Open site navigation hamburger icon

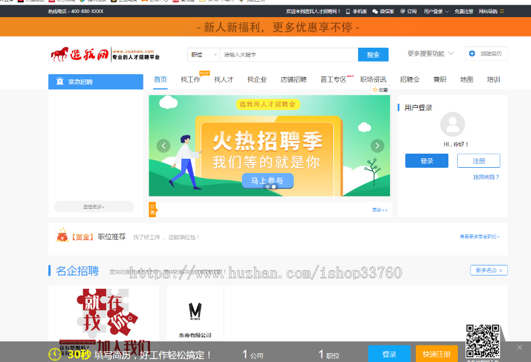pos(502,11)
